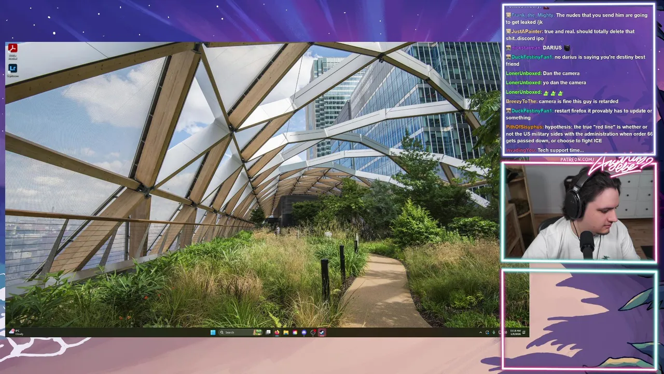This screenshot has width=664, height=374.
Task: Open Steam from the taskbar
Action: click(x=322, y=332)
